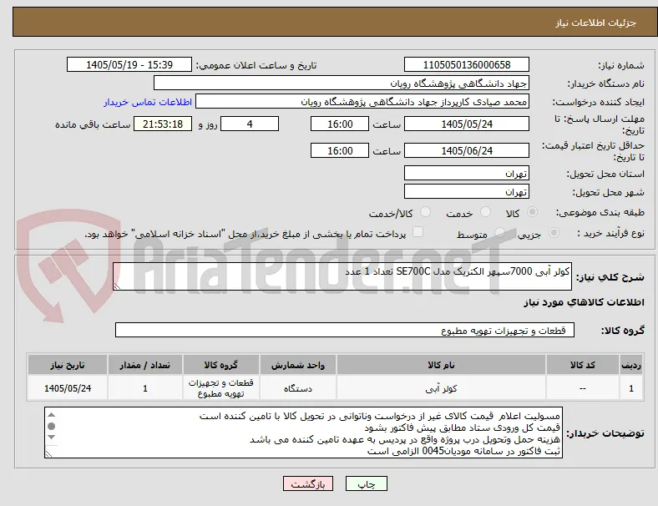This screenshot has height=506, width=658.
Task: Open اطلاعات تماس خریدار link
Action: click(x=148, y=102)
